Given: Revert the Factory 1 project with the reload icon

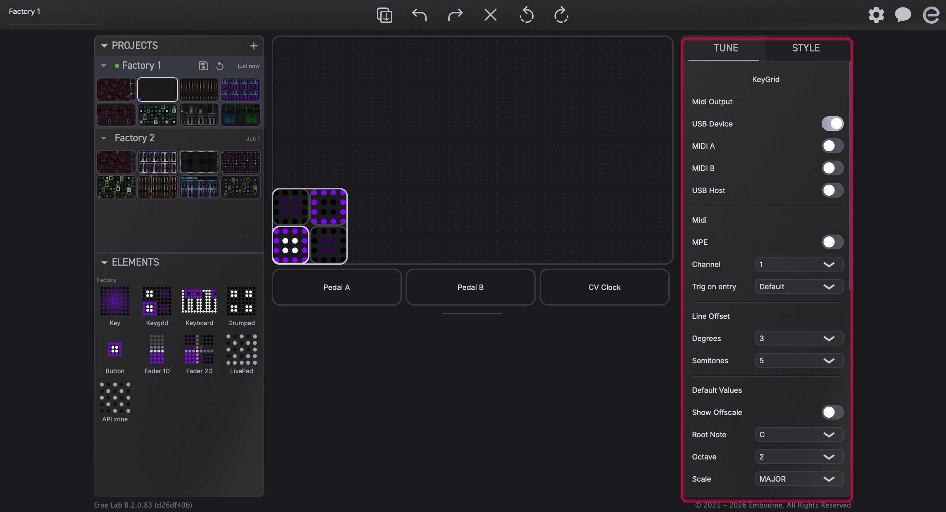Looking at the screenshot, I should coord(220,66).
